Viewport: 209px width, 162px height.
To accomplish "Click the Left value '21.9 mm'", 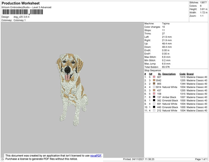I will (167, 37).
